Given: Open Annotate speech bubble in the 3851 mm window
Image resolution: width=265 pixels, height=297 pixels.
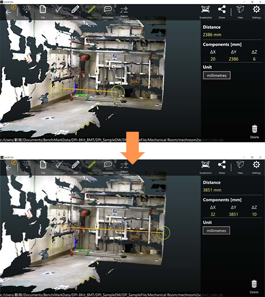Looking at the screenshot, I should tap(108, 167).
